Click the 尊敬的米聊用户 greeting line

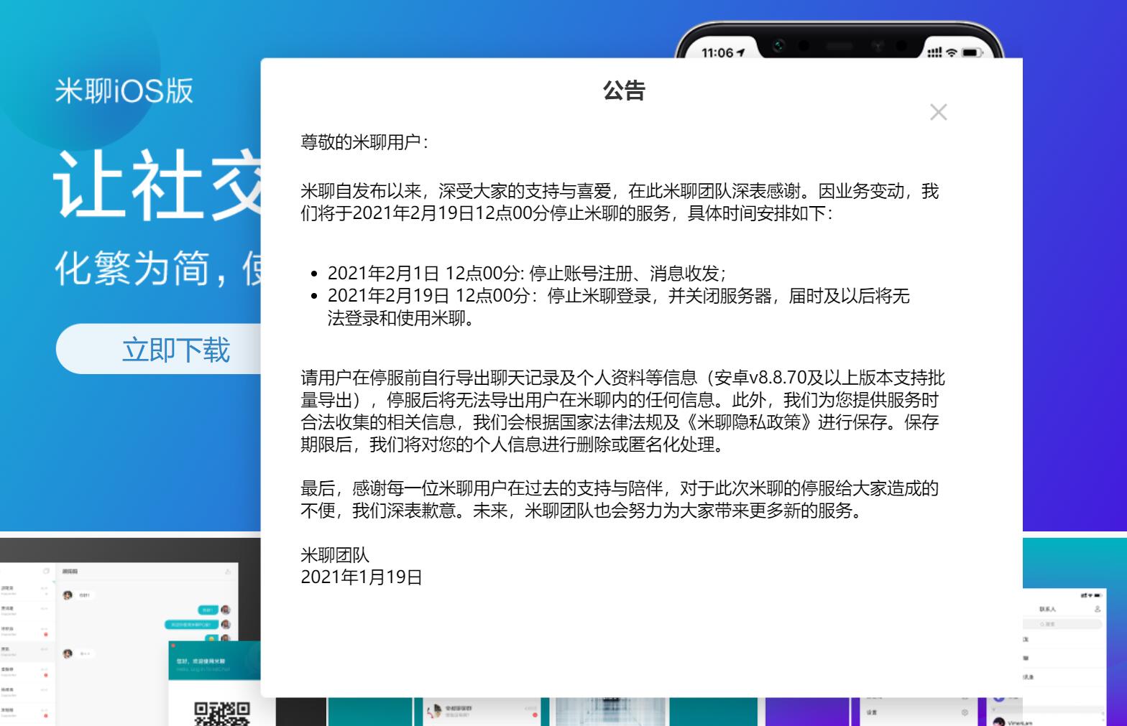tap(364, 142)
